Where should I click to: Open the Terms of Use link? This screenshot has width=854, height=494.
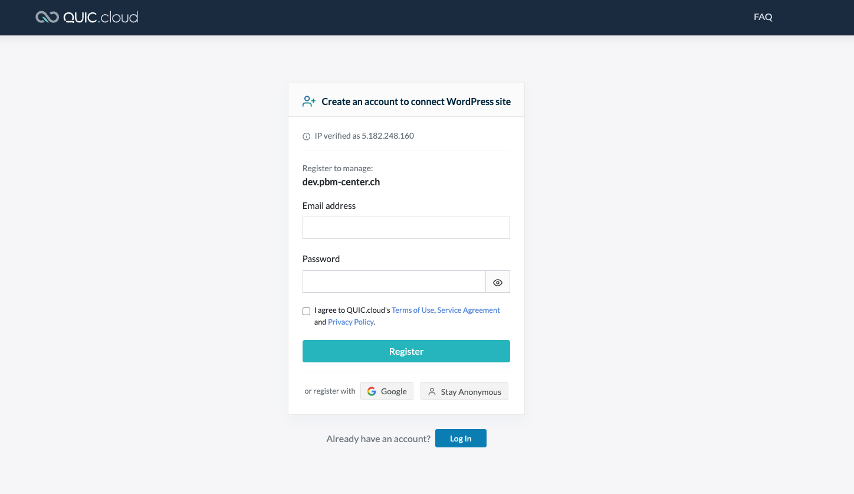tap(413, 310)
